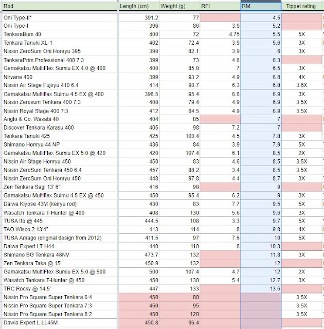Click Discover Tenkara Karasu 400 cell

point(59,128)
